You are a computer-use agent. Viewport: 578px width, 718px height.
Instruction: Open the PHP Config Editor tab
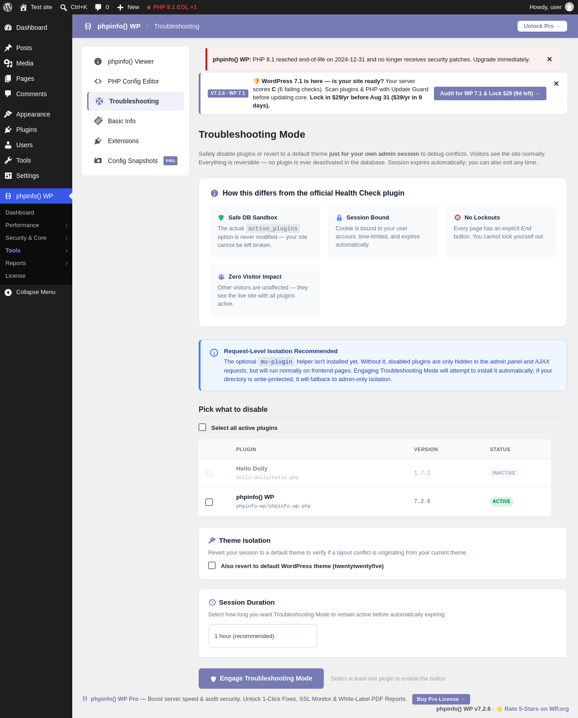coord(135,81)
